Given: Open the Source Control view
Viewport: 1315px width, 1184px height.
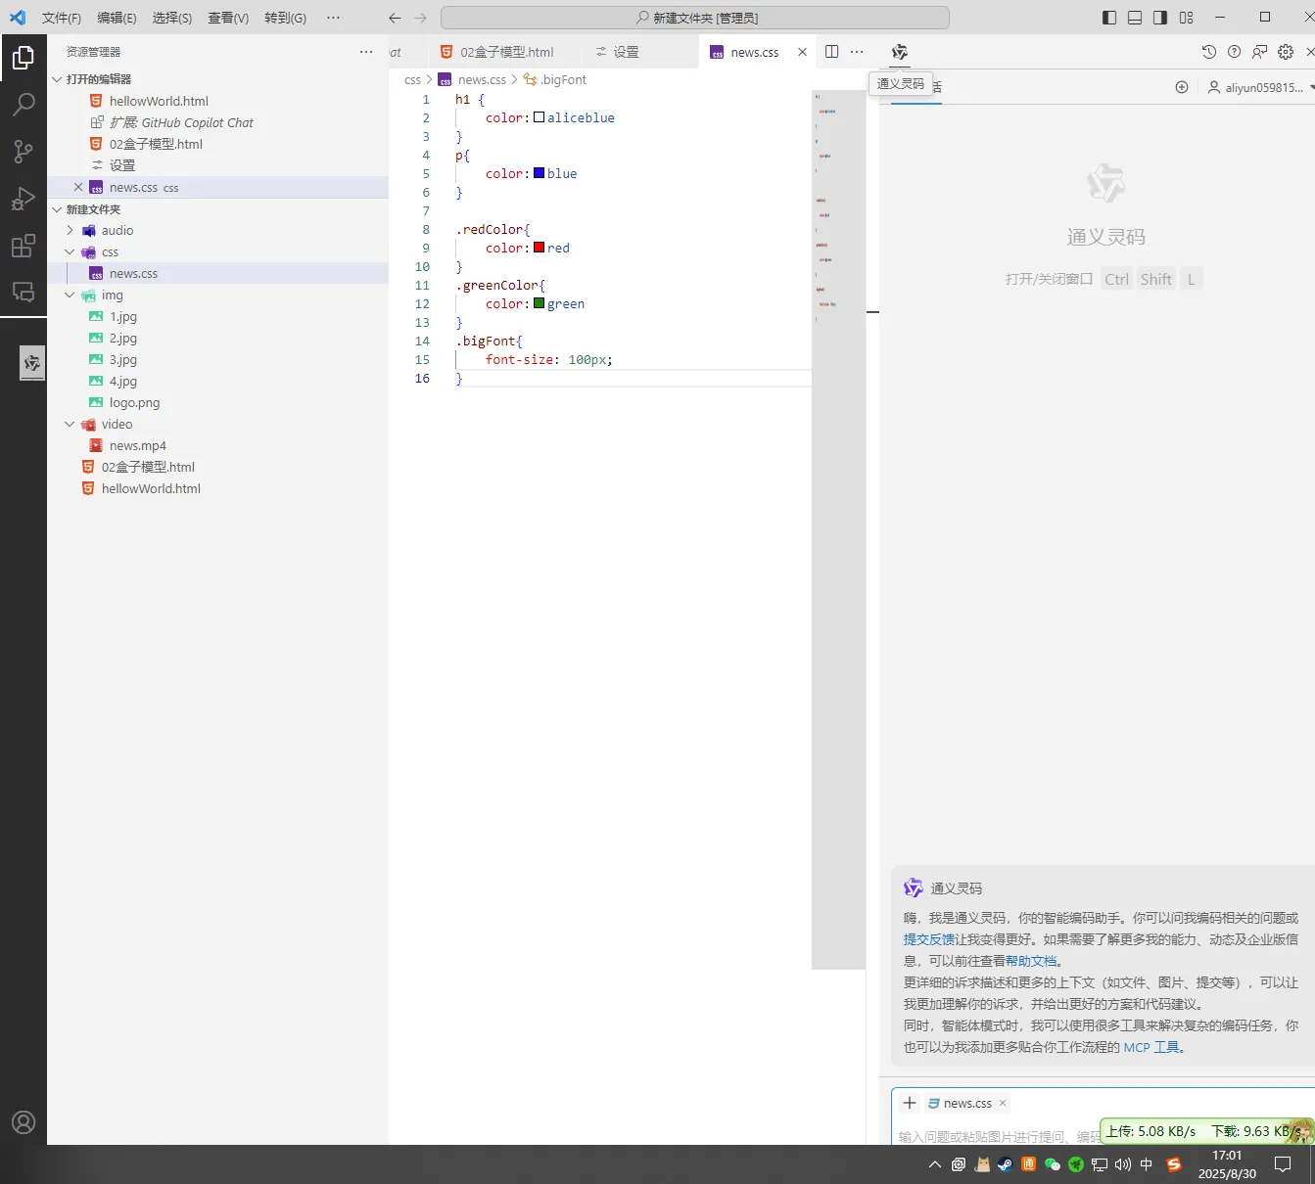Looking at the screenshot, I should [x=23, y=151].
